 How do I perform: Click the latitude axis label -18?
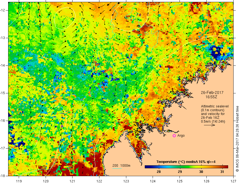(x=3, y=176)
